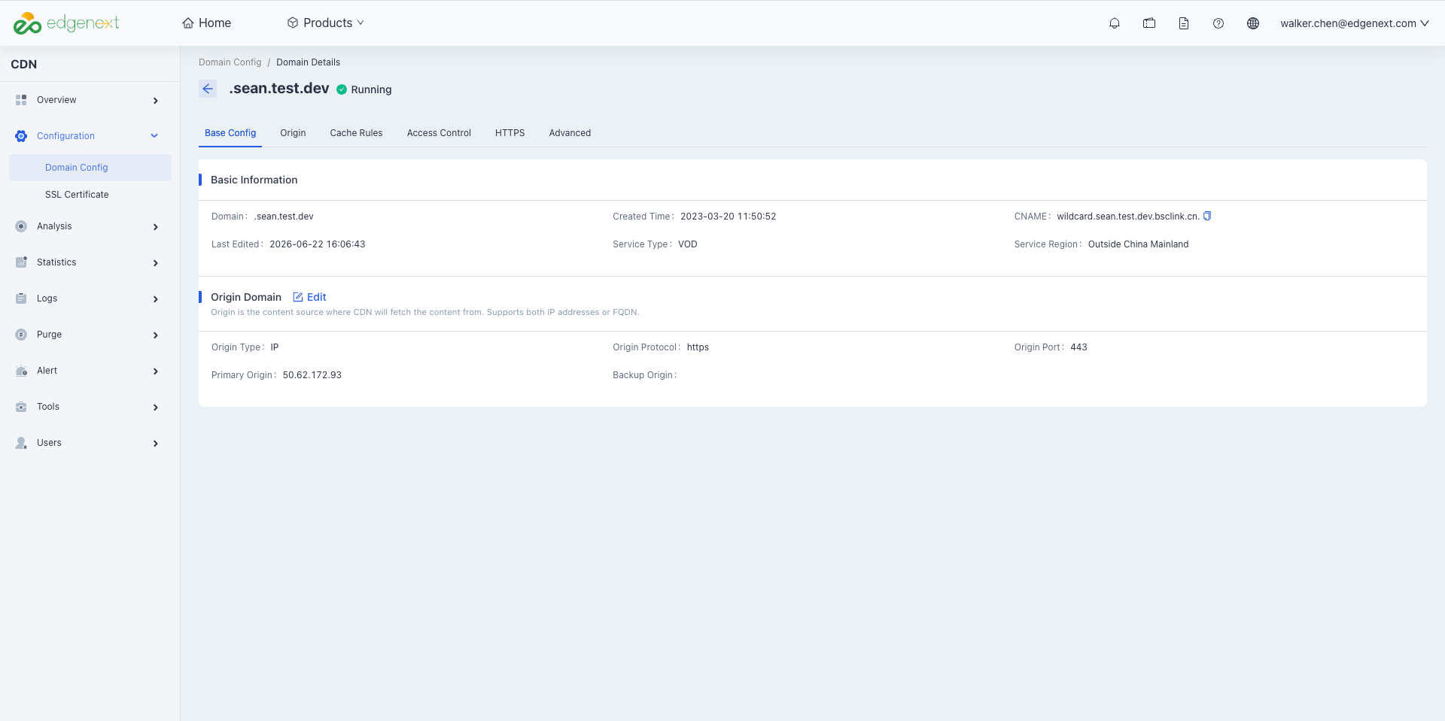Click the edgenext logo
1445x721 pixels.
(x=66, y=23)
